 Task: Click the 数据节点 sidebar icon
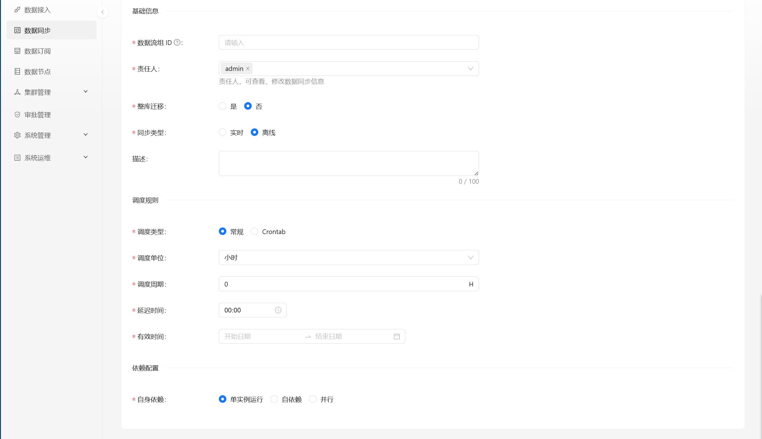[18, 72]
